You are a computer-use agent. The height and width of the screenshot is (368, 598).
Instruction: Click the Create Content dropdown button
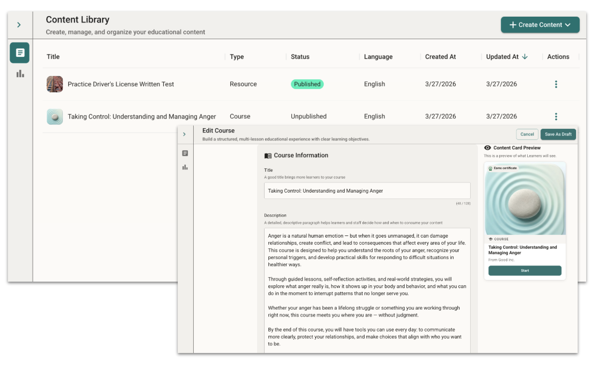tap(539, 25)
